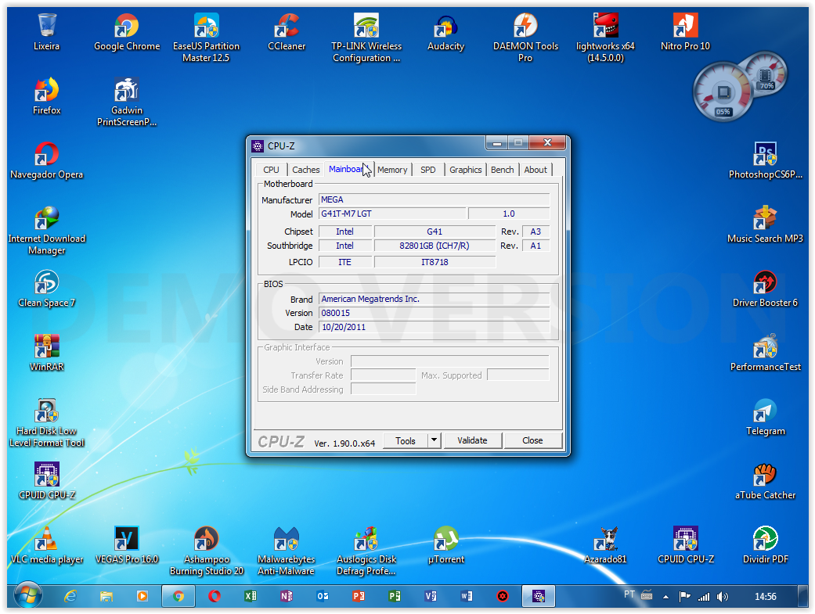The width and height of the screenshot is (815, 614).
Task: Click the CPU meter gauge desktop gadget
Action: (x=723, y=94)
